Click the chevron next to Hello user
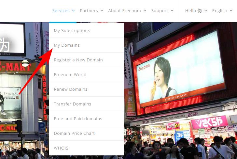 (206, 10)
